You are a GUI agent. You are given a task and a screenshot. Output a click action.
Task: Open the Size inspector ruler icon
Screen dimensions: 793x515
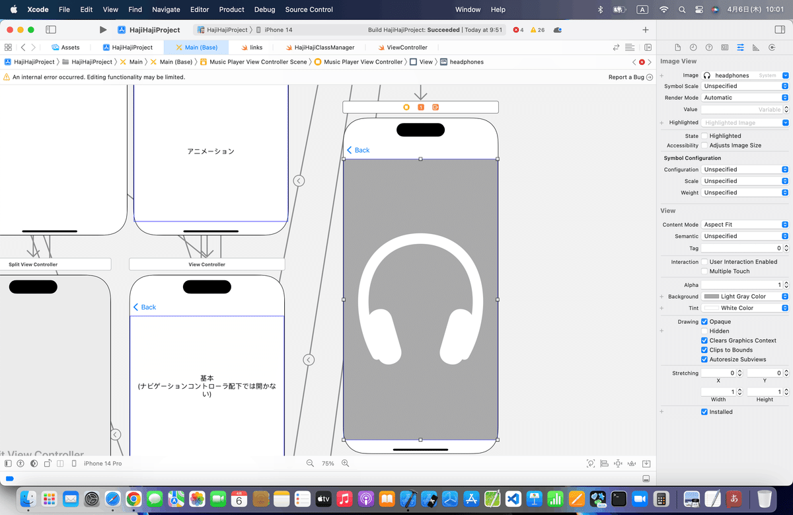point(755,48)
